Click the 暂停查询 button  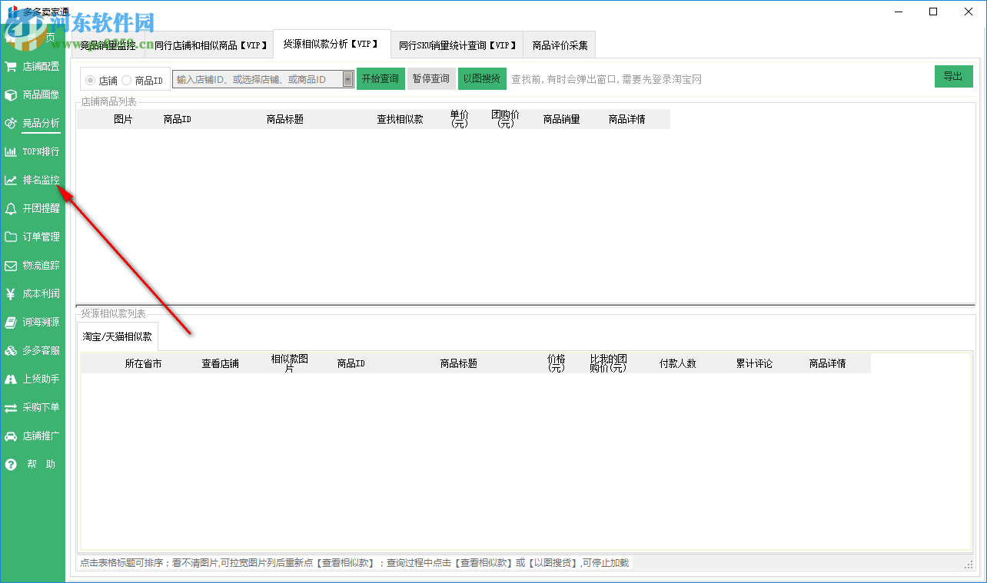click(x=431, y=78)
